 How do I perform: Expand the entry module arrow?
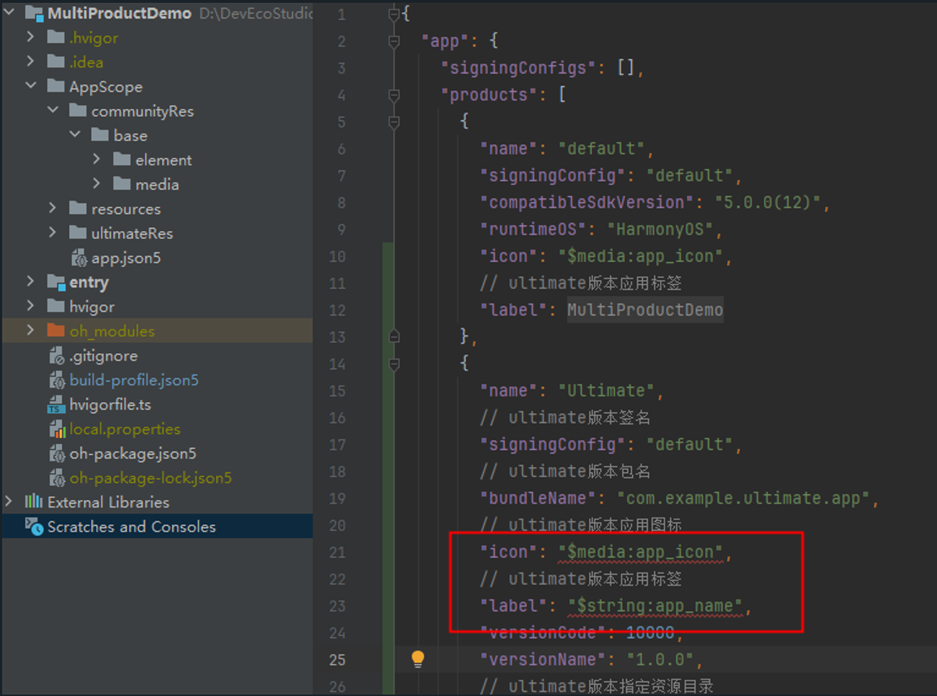pyautogui.click(x=30, y=281)
